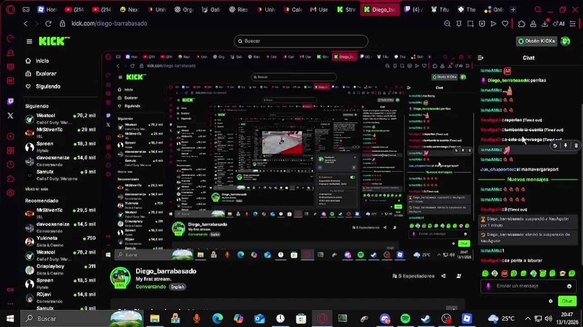
Task: Open Steam from the Windows taskbar
Action: point(426,319)
